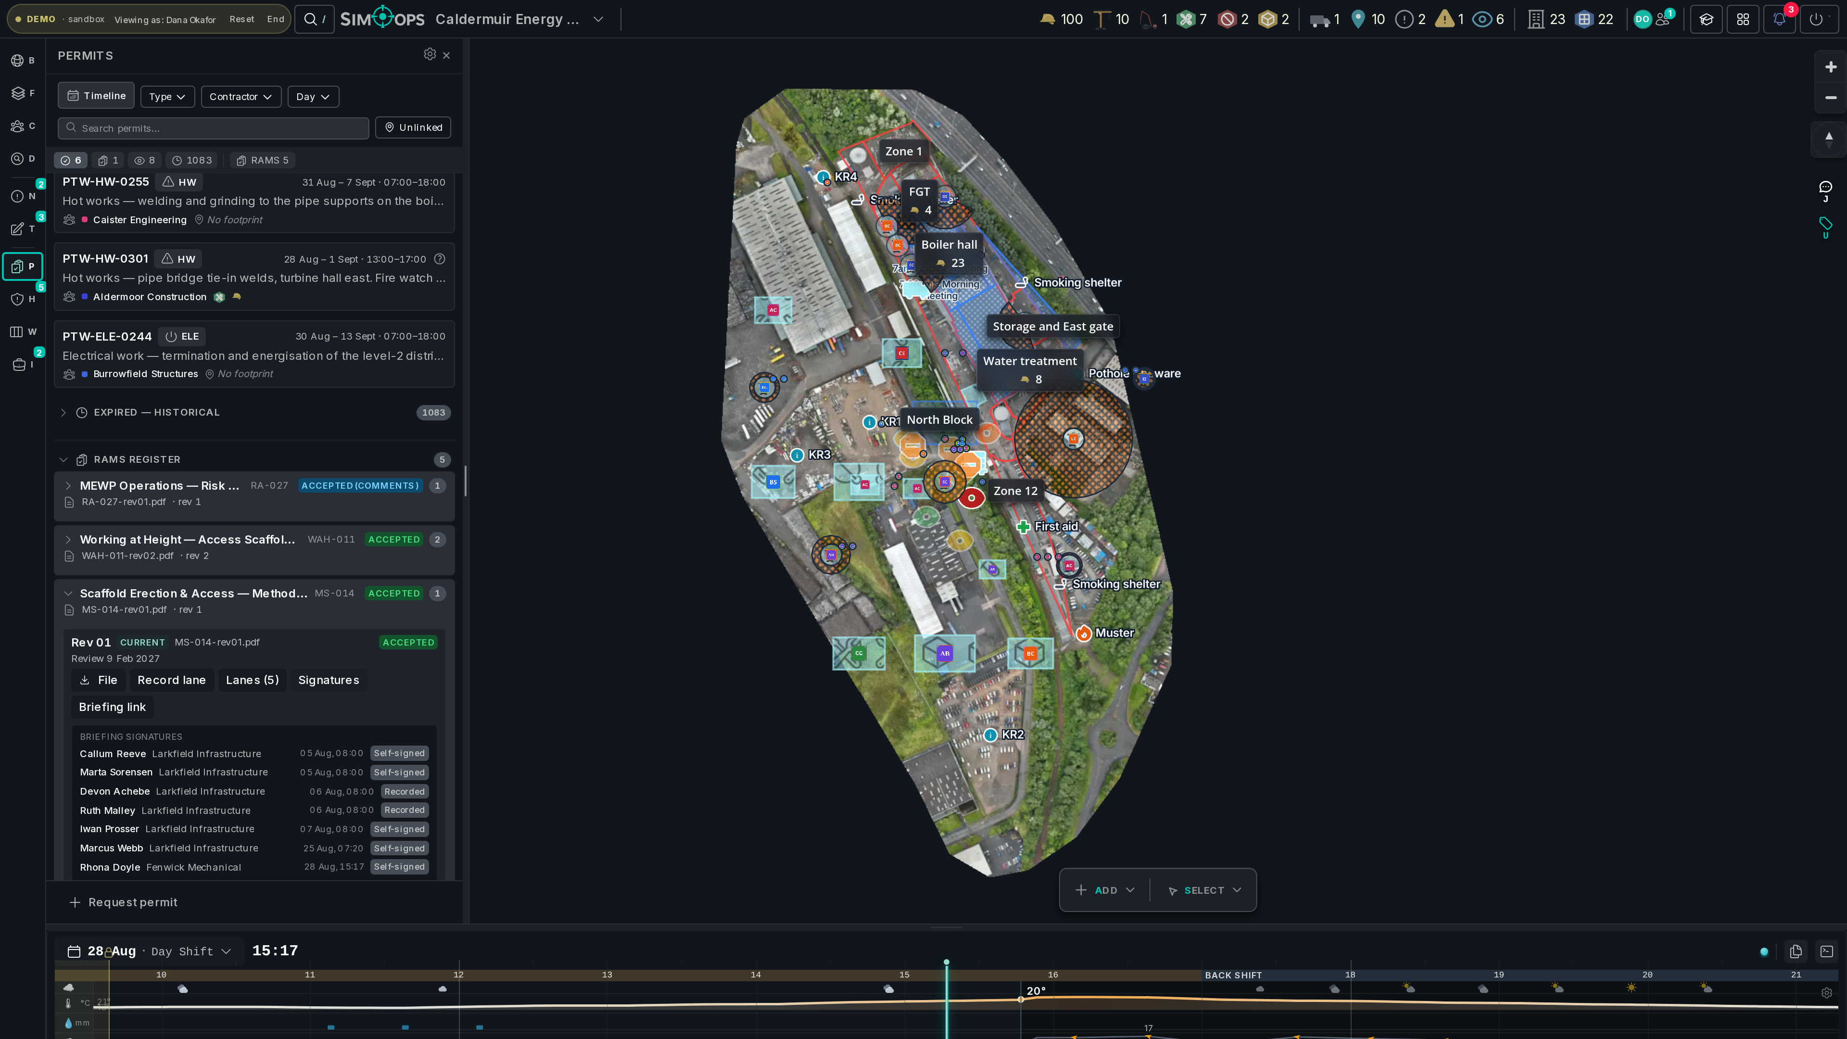
Task: Click the buildings count 23
Action: [1546, 19]
